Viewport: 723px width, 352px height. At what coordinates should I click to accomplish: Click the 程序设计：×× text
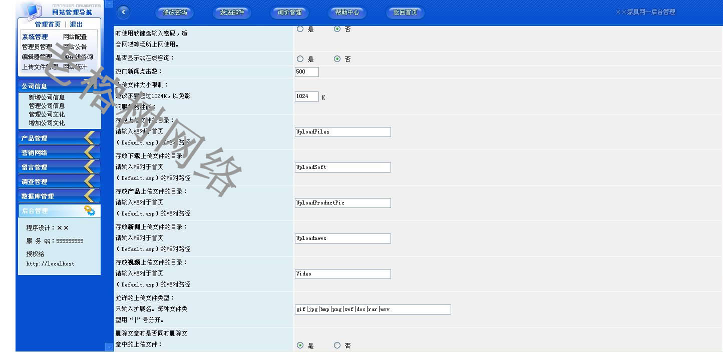[x=48, y=227]
